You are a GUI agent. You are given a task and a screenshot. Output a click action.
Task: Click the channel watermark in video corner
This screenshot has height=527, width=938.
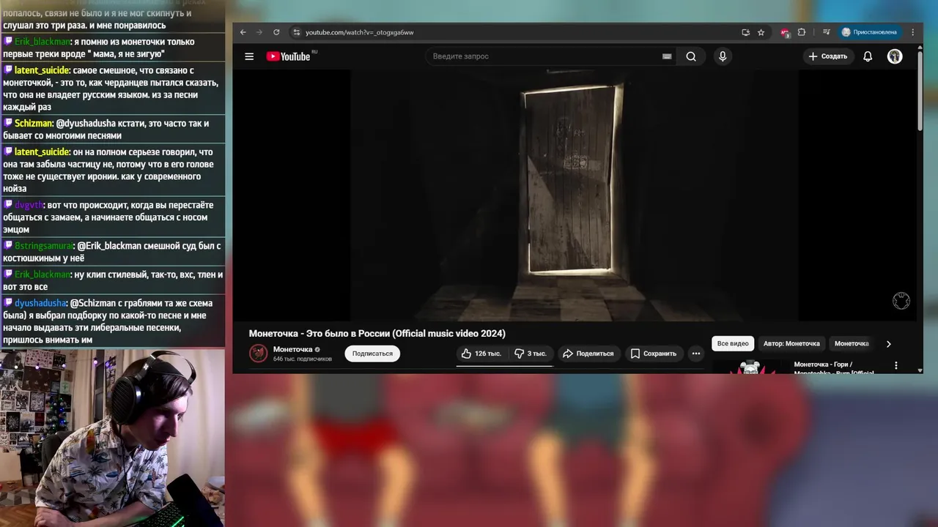(x=901, y=301)
